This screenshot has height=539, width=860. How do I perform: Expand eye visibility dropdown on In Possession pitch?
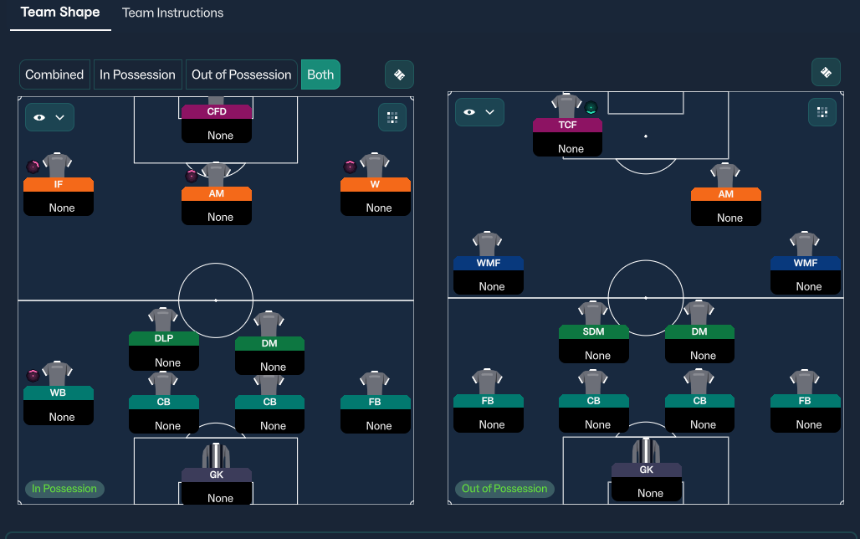49,117
